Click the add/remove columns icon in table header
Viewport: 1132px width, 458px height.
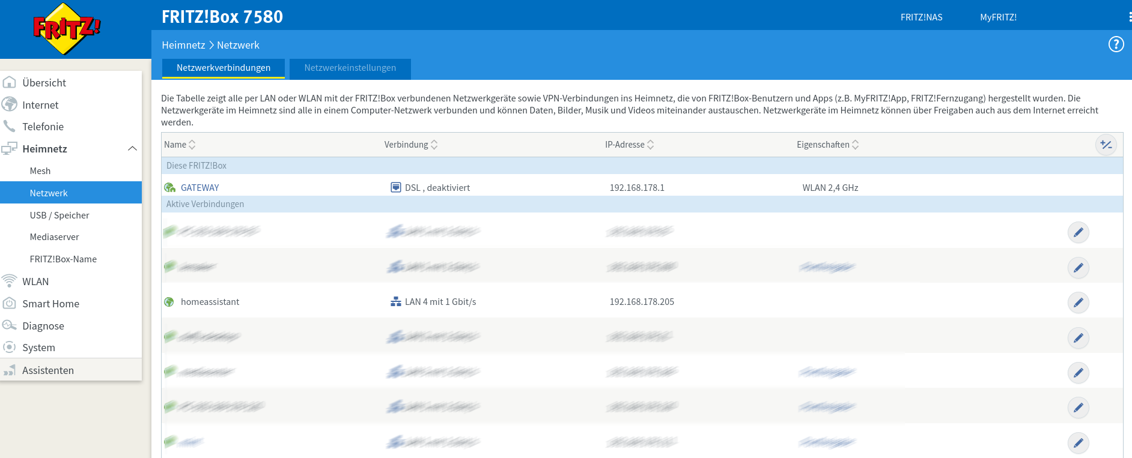1106,145
